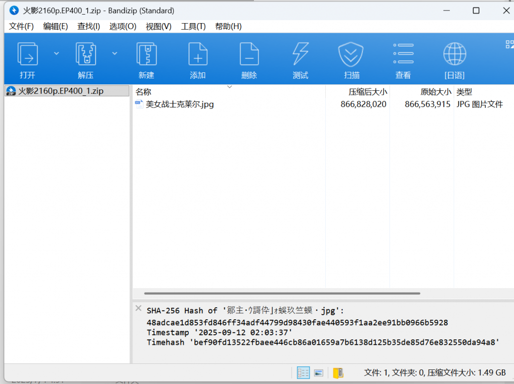
Task: Click the 查看 (View) list icon
Action: [x=403, y=54]
